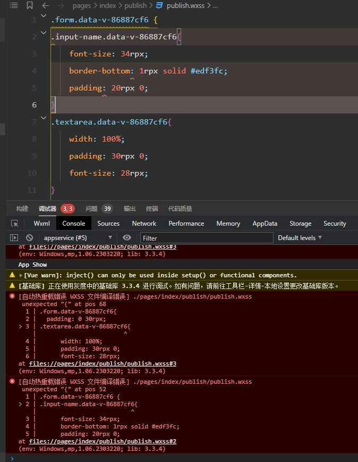
Task: Select the index breadcrumb segment
Action: click(x=108, y=6)
